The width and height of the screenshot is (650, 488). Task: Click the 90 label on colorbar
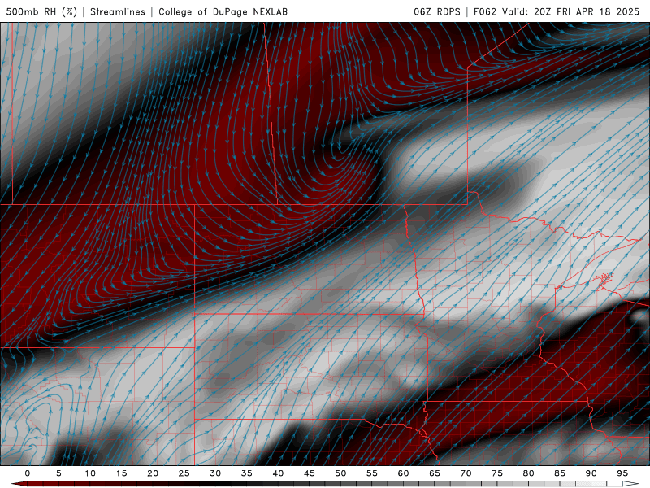(591, 473)
